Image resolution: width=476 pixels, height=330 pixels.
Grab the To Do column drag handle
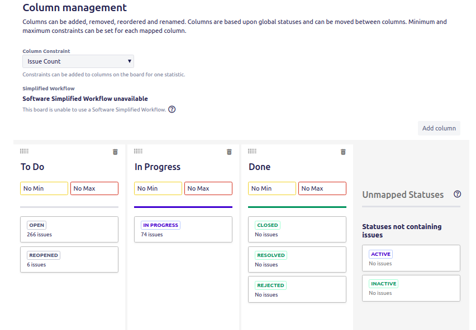tap(24, 151)
